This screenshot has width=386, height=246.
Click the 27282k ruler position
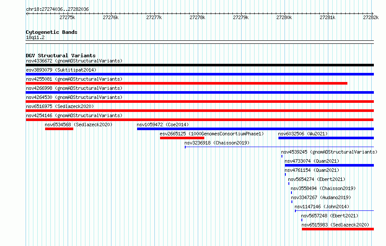click(371, 17)
